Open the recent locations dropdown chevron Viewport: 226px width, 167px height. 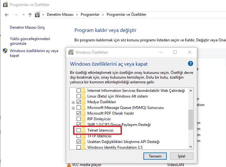pos(23,15)
